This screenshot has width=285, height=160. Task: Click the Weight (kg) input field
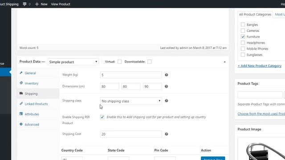[131, 75]
